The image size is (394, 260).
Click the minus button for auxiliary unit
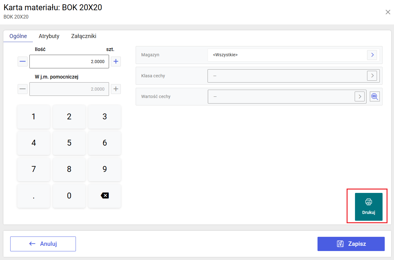(23, 89)
